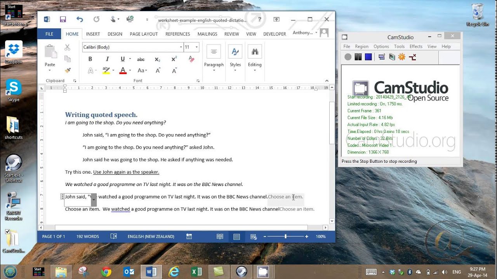This screenshot has height=279, width=497.
Task: Click ENGLISH (NEW ZEALAND) language indicator
Action: [x=151, y=236]
